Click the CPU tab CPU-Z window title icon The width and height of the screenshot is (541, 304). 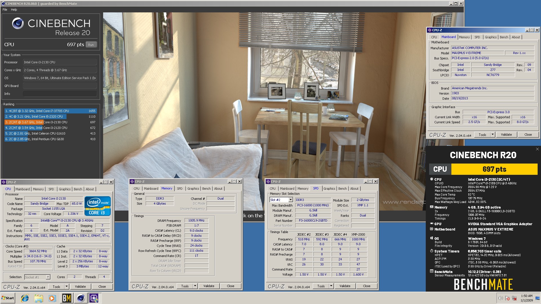pyautogui.click(x=4, y=182)
